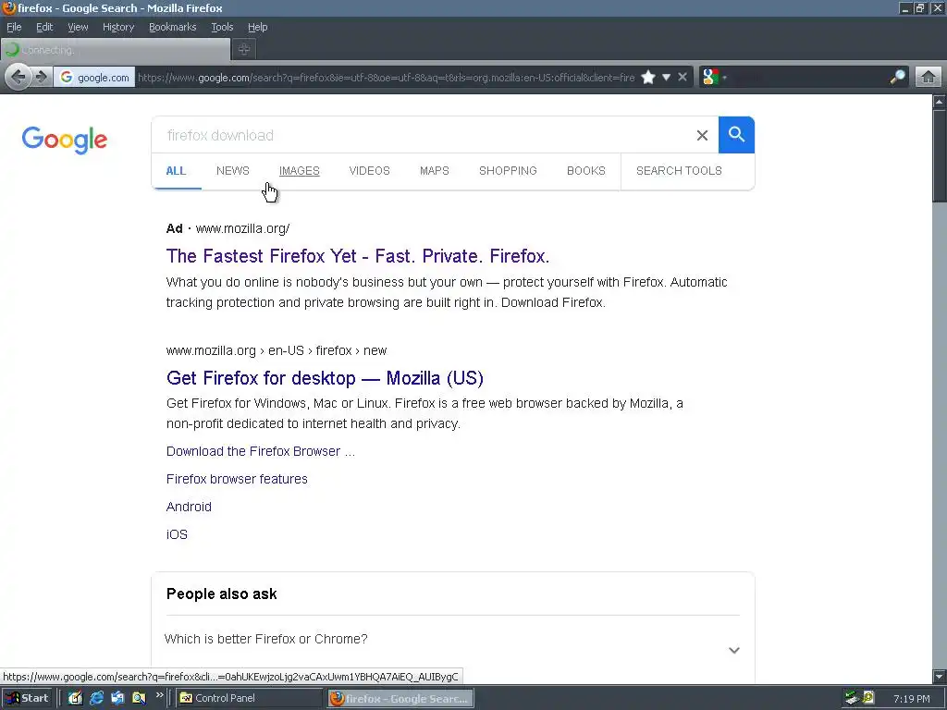Open the URL history dropdown arrow

[666, 78]
